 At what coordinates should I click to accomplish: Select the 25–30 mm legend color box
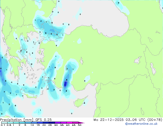coord(52,123)
